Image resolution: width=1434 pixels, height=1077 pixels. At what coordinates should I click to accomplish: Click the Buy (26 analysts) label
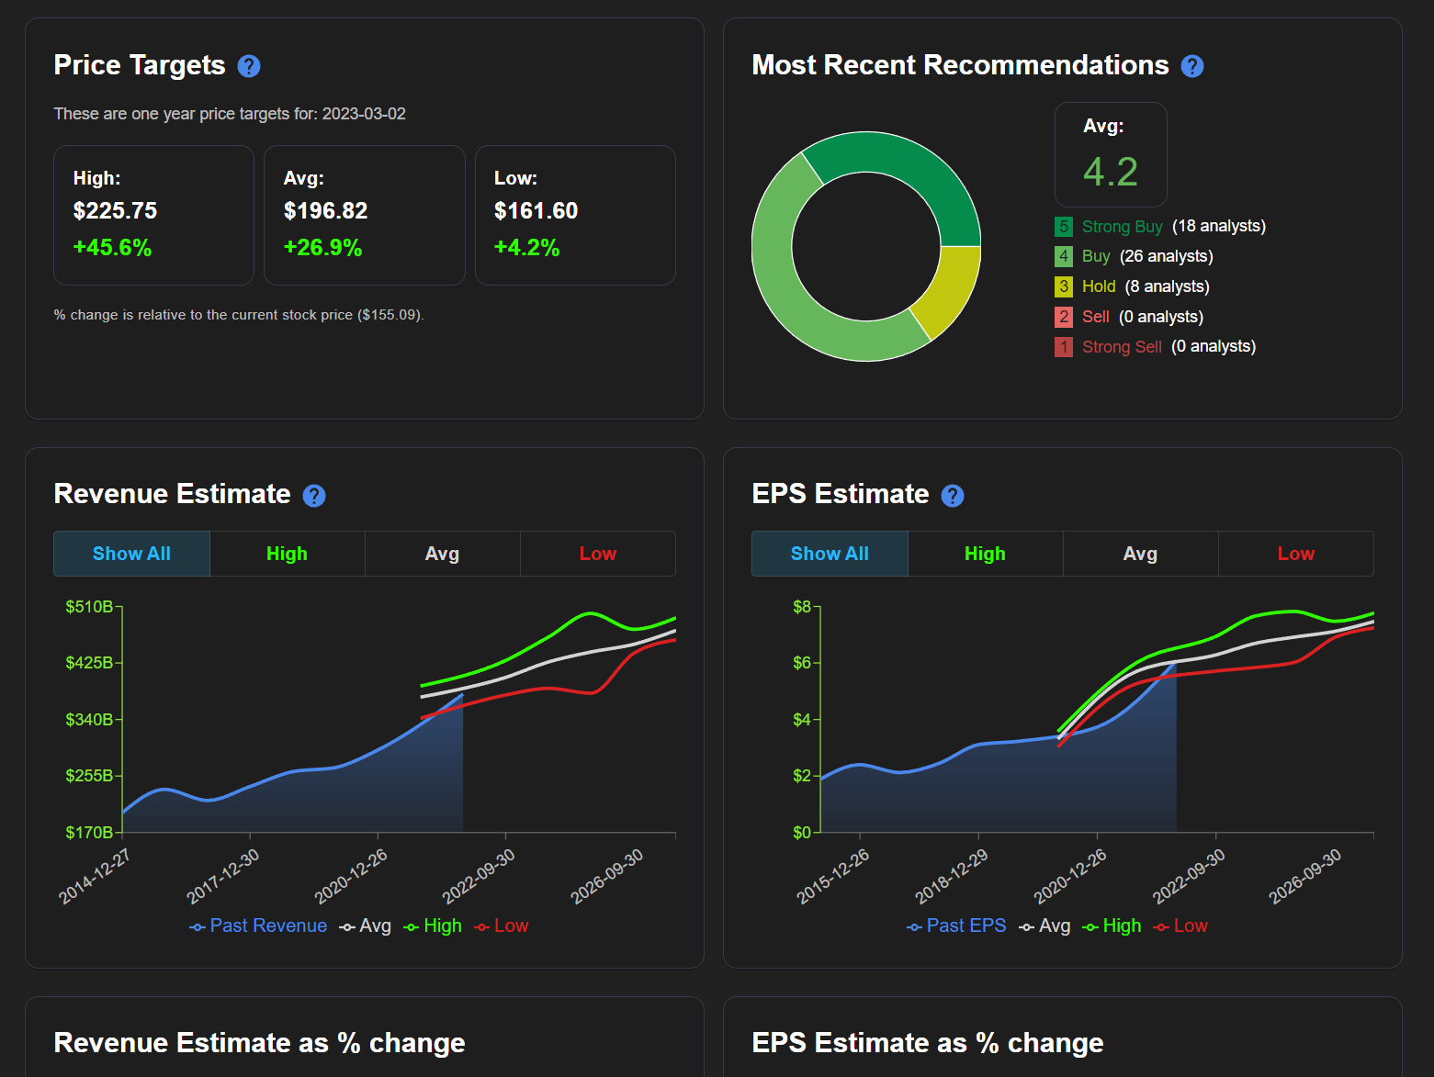(x=1147, y=256)
